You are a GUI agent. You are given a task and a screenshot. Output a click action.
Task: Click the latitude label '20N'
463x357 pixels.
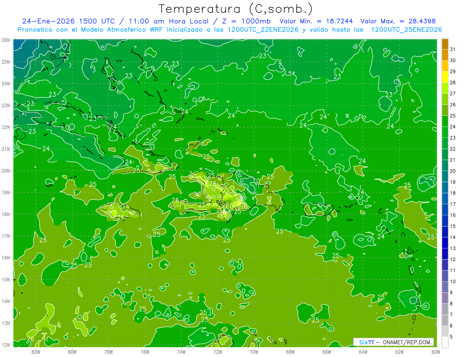coord(5,171)
